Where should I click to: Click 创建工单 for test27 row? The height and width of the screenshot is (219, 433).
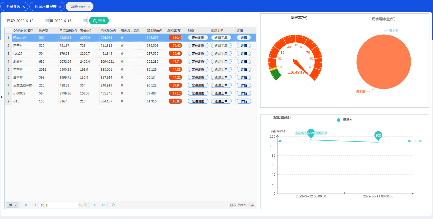[x=221, y=54]
